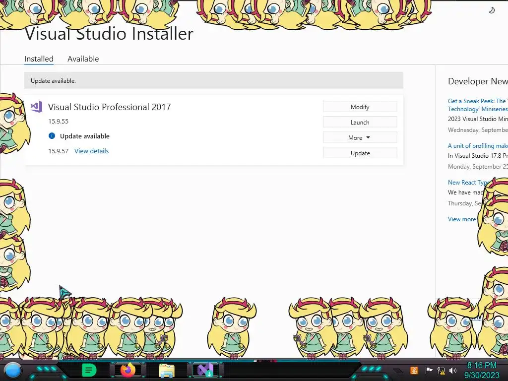Launch Visual Studio Professional 2017
This screenshot has height=381, width=508.
(360, 122)
